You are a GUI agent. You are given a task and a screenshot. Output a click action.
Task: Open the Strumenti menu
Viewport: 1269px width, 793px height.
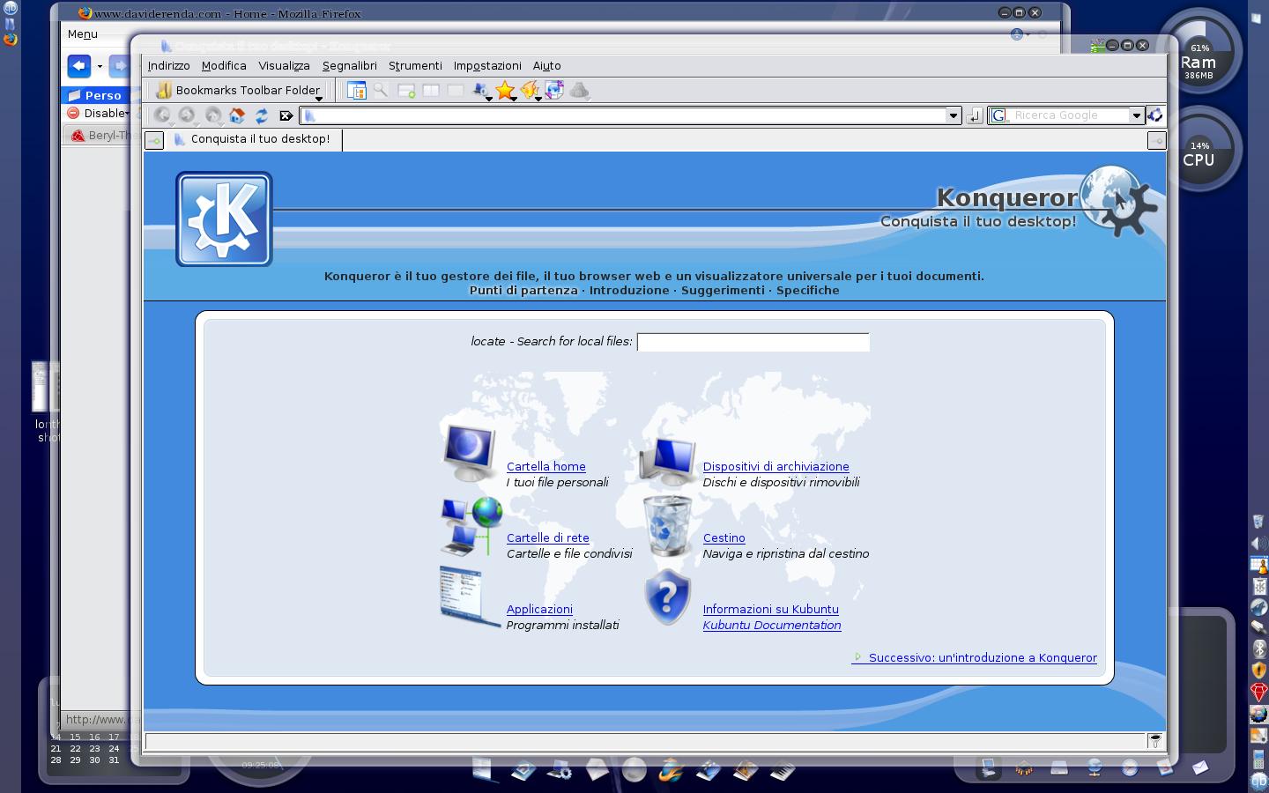(415, 65)
